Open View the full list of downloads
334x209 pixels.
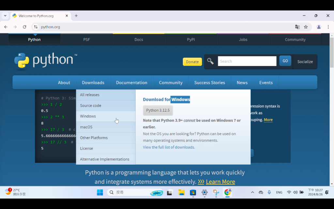[x=168, y=147]
